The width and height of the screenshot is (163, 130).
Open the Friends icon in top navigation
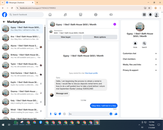coord(65,15)
